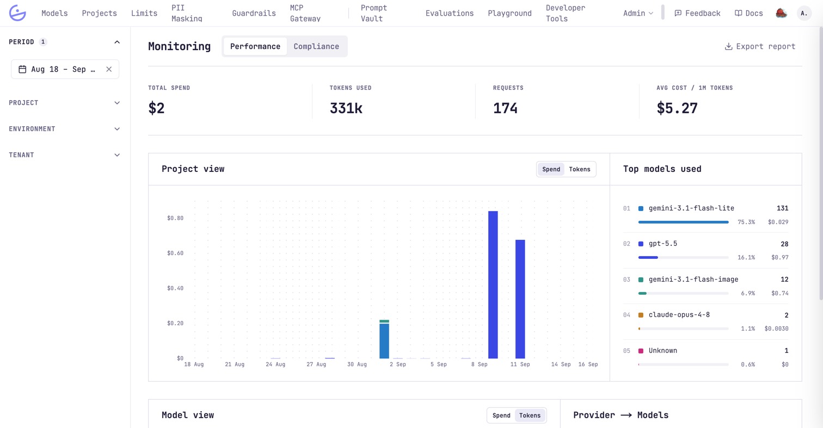The width and height of the screenshot is (823, 428).
Task: Toggle Project view to Tokens
Action: (580, 169)
